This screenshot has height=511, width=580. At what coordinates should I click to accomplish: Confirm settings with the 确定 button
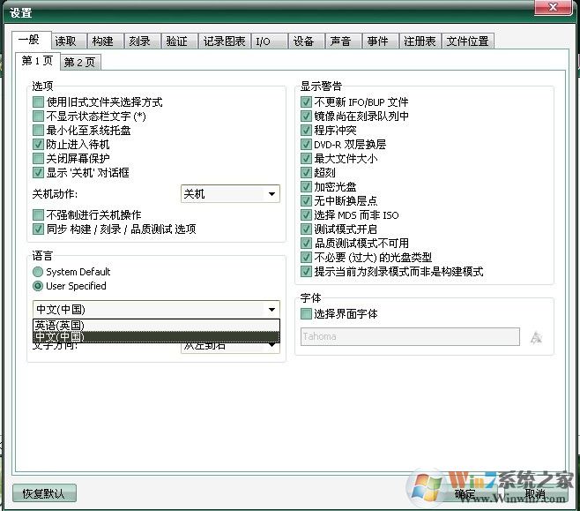pos(465,493)
